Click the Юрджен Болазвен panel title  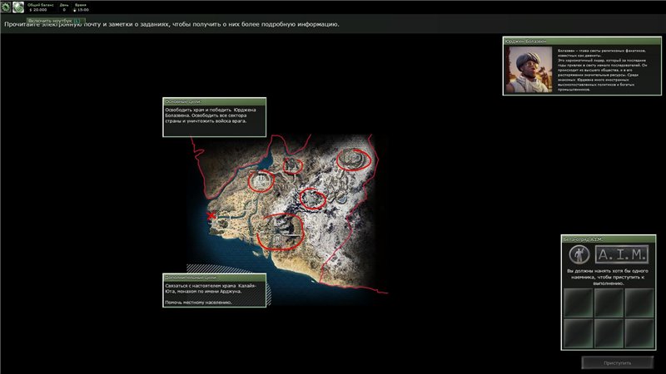coord(582,41)
